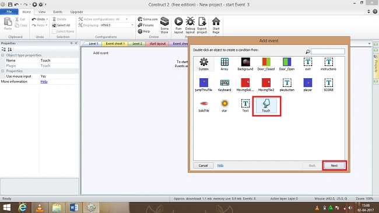This screenshot has height=213, width=379.
Task: Click the Save icon in title bar
Action: click(10, 4)
